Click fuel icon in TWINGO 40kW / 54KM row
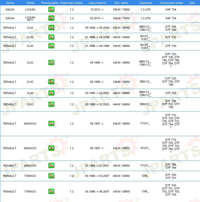Screen dimensions: 200x202 pos(51,176)
